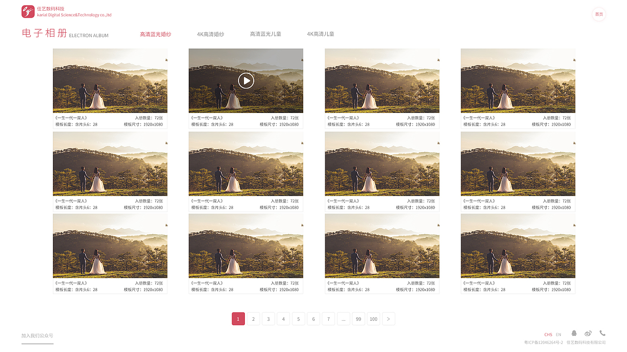Click the phone contact icon in the footer
Viewport: 627px width, 352px height.
(603, 333)
